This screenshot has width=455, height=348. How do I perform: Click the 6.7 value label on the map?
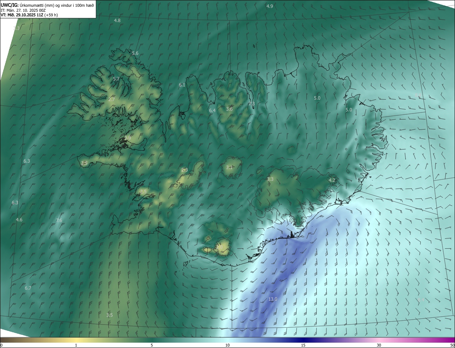coord(28,288)
